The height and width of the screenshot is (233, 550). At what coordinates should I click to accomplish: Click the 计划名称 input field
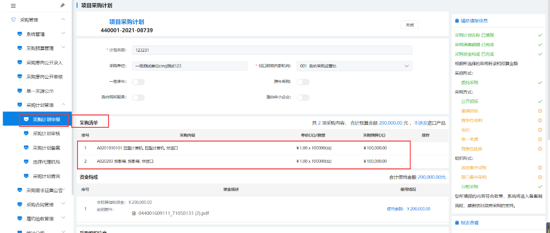(x=271, y=50)
